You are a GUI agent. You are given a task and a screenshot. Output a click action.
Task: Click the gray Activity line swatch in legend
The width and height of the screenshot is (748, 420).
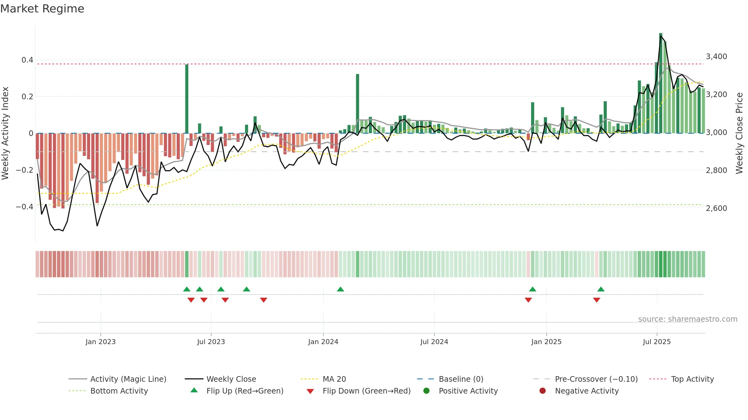78,379
